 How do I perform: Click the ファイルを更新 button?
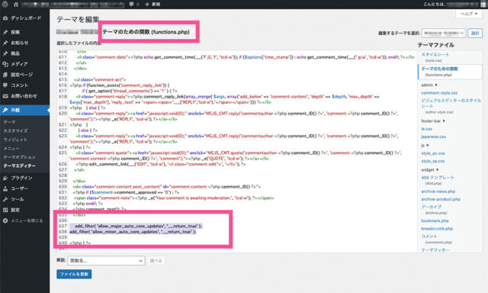point(74,274)
